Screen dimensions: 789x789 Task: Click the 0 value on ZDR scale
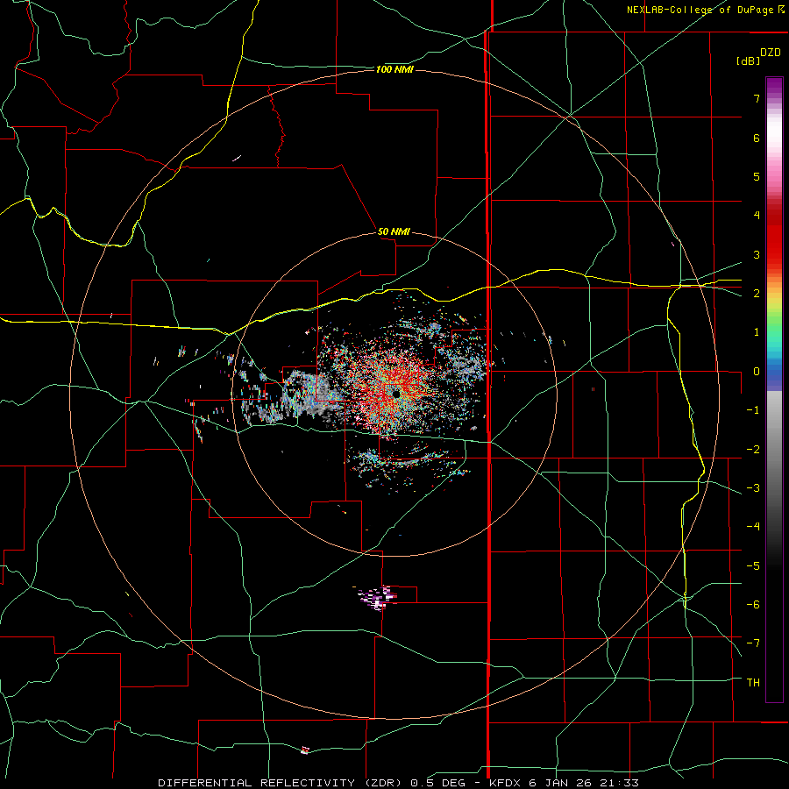point(757,372)
